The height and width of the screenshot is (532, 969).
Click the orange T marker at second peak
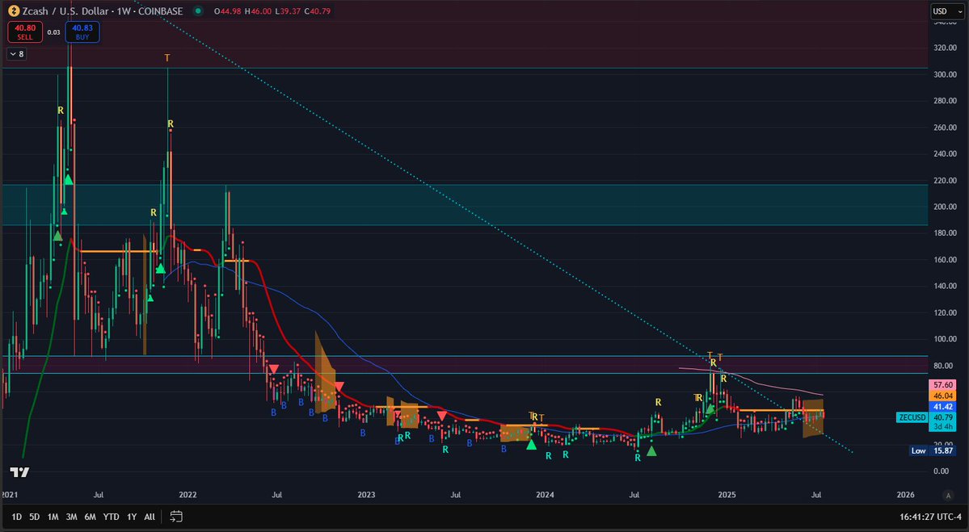[x=166, y=58]
